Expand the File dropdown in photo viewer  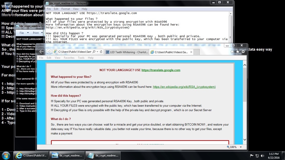[x=23, y=33]
